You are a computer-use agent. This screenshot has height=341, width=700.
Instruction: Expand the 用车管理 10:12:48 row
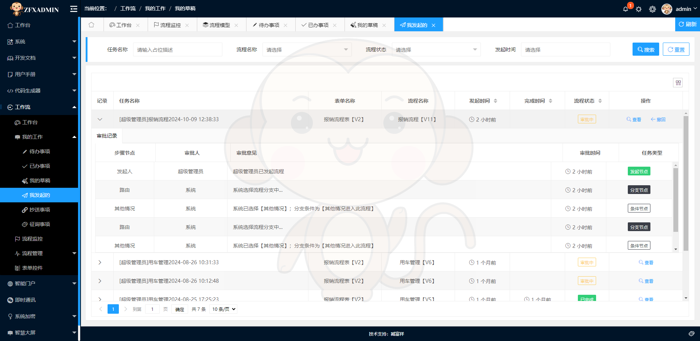coord(100,281)
